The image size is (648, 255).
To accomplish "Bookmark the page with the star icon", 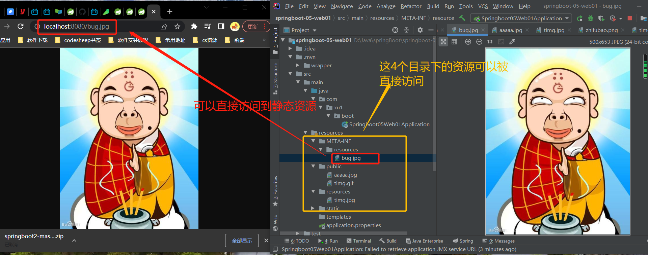I will coord(177,26).
